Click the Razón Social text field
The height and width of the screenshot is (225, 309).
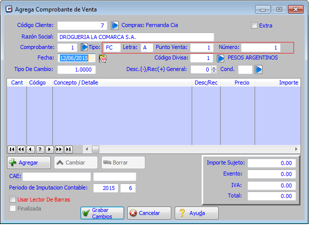[x=136, y=36]
